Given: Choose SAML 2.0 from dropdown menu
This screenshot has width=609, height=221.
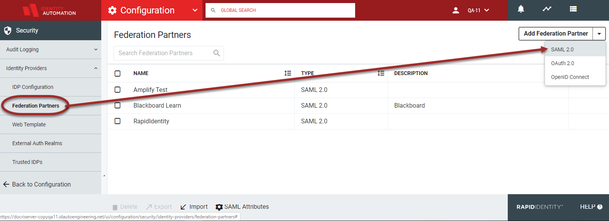Looking at the screenshot, I should click(x=575, y=49).
